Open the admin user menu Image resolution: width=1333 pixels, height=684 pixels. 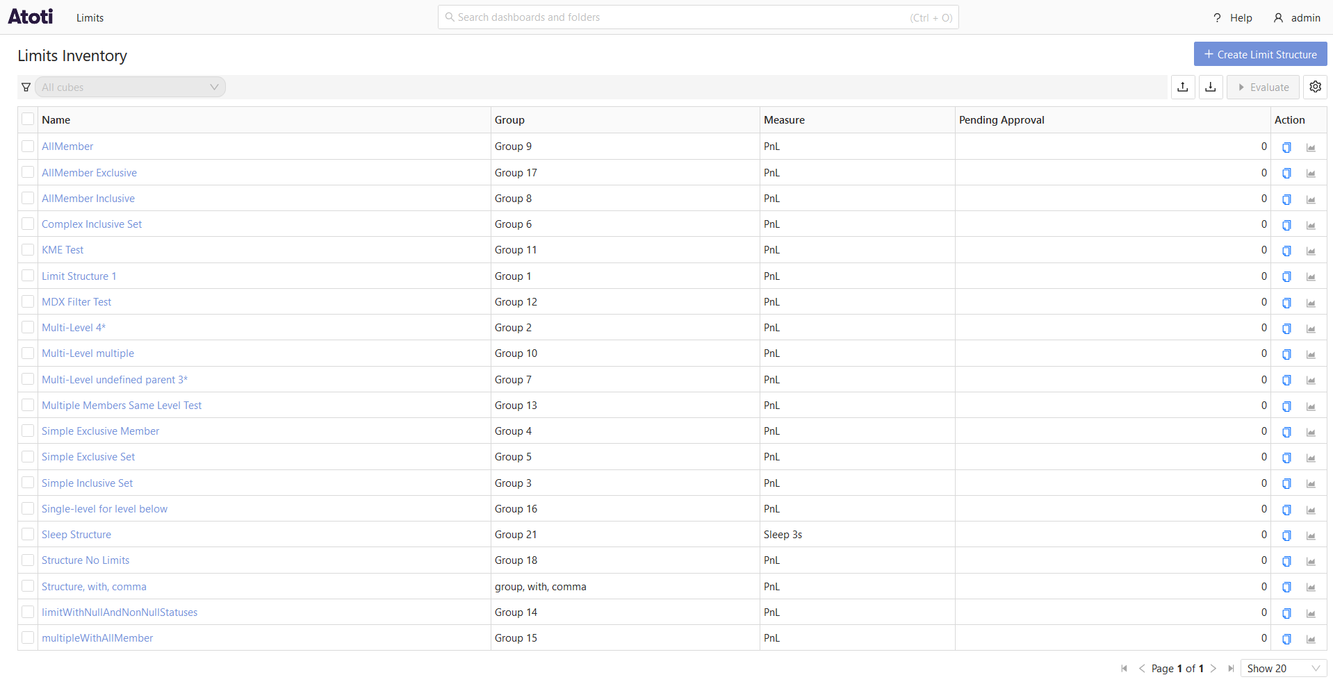pos(1297,18)
